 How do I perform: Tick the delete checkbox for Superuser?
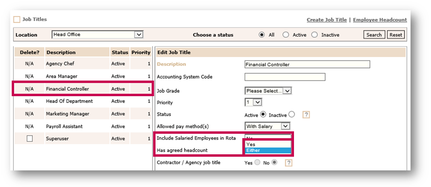point(30,139)
